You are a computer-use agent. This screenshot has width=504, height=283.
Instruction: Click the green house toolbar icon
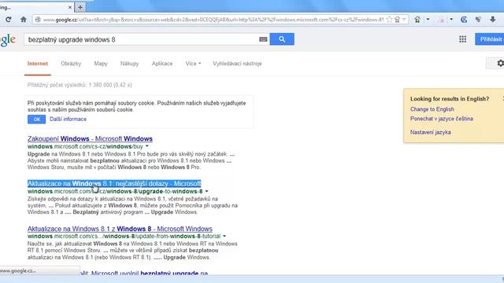pyautogui.click(x=417, y=20)
